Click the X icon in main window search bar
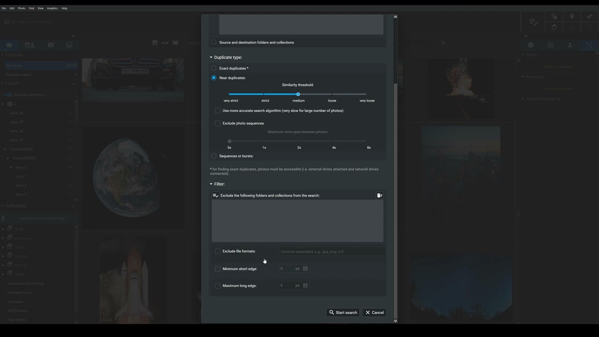 pyautogui.click(x=443, y=43)
